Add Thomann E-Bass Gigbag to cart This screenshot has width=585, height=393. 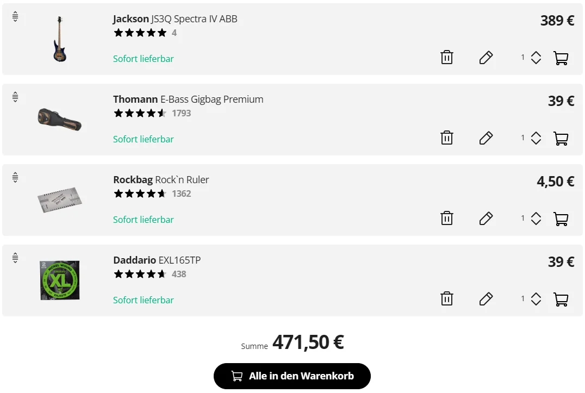(x=561, y=138)
